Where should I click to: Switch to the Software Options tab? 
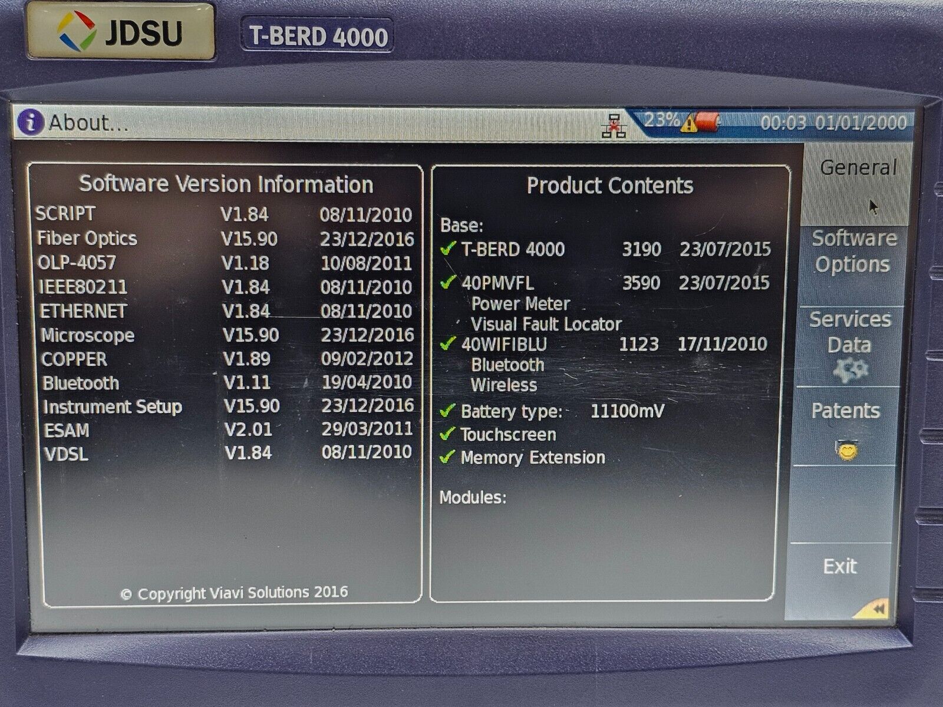853,252
